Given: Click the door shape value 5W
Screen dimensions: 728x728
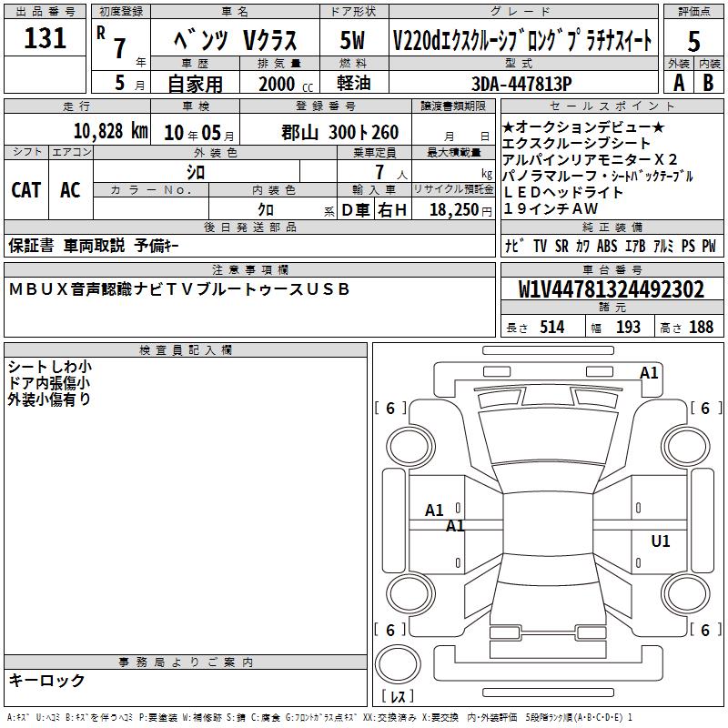Looking at the screenshot, I should click(353, 40).
